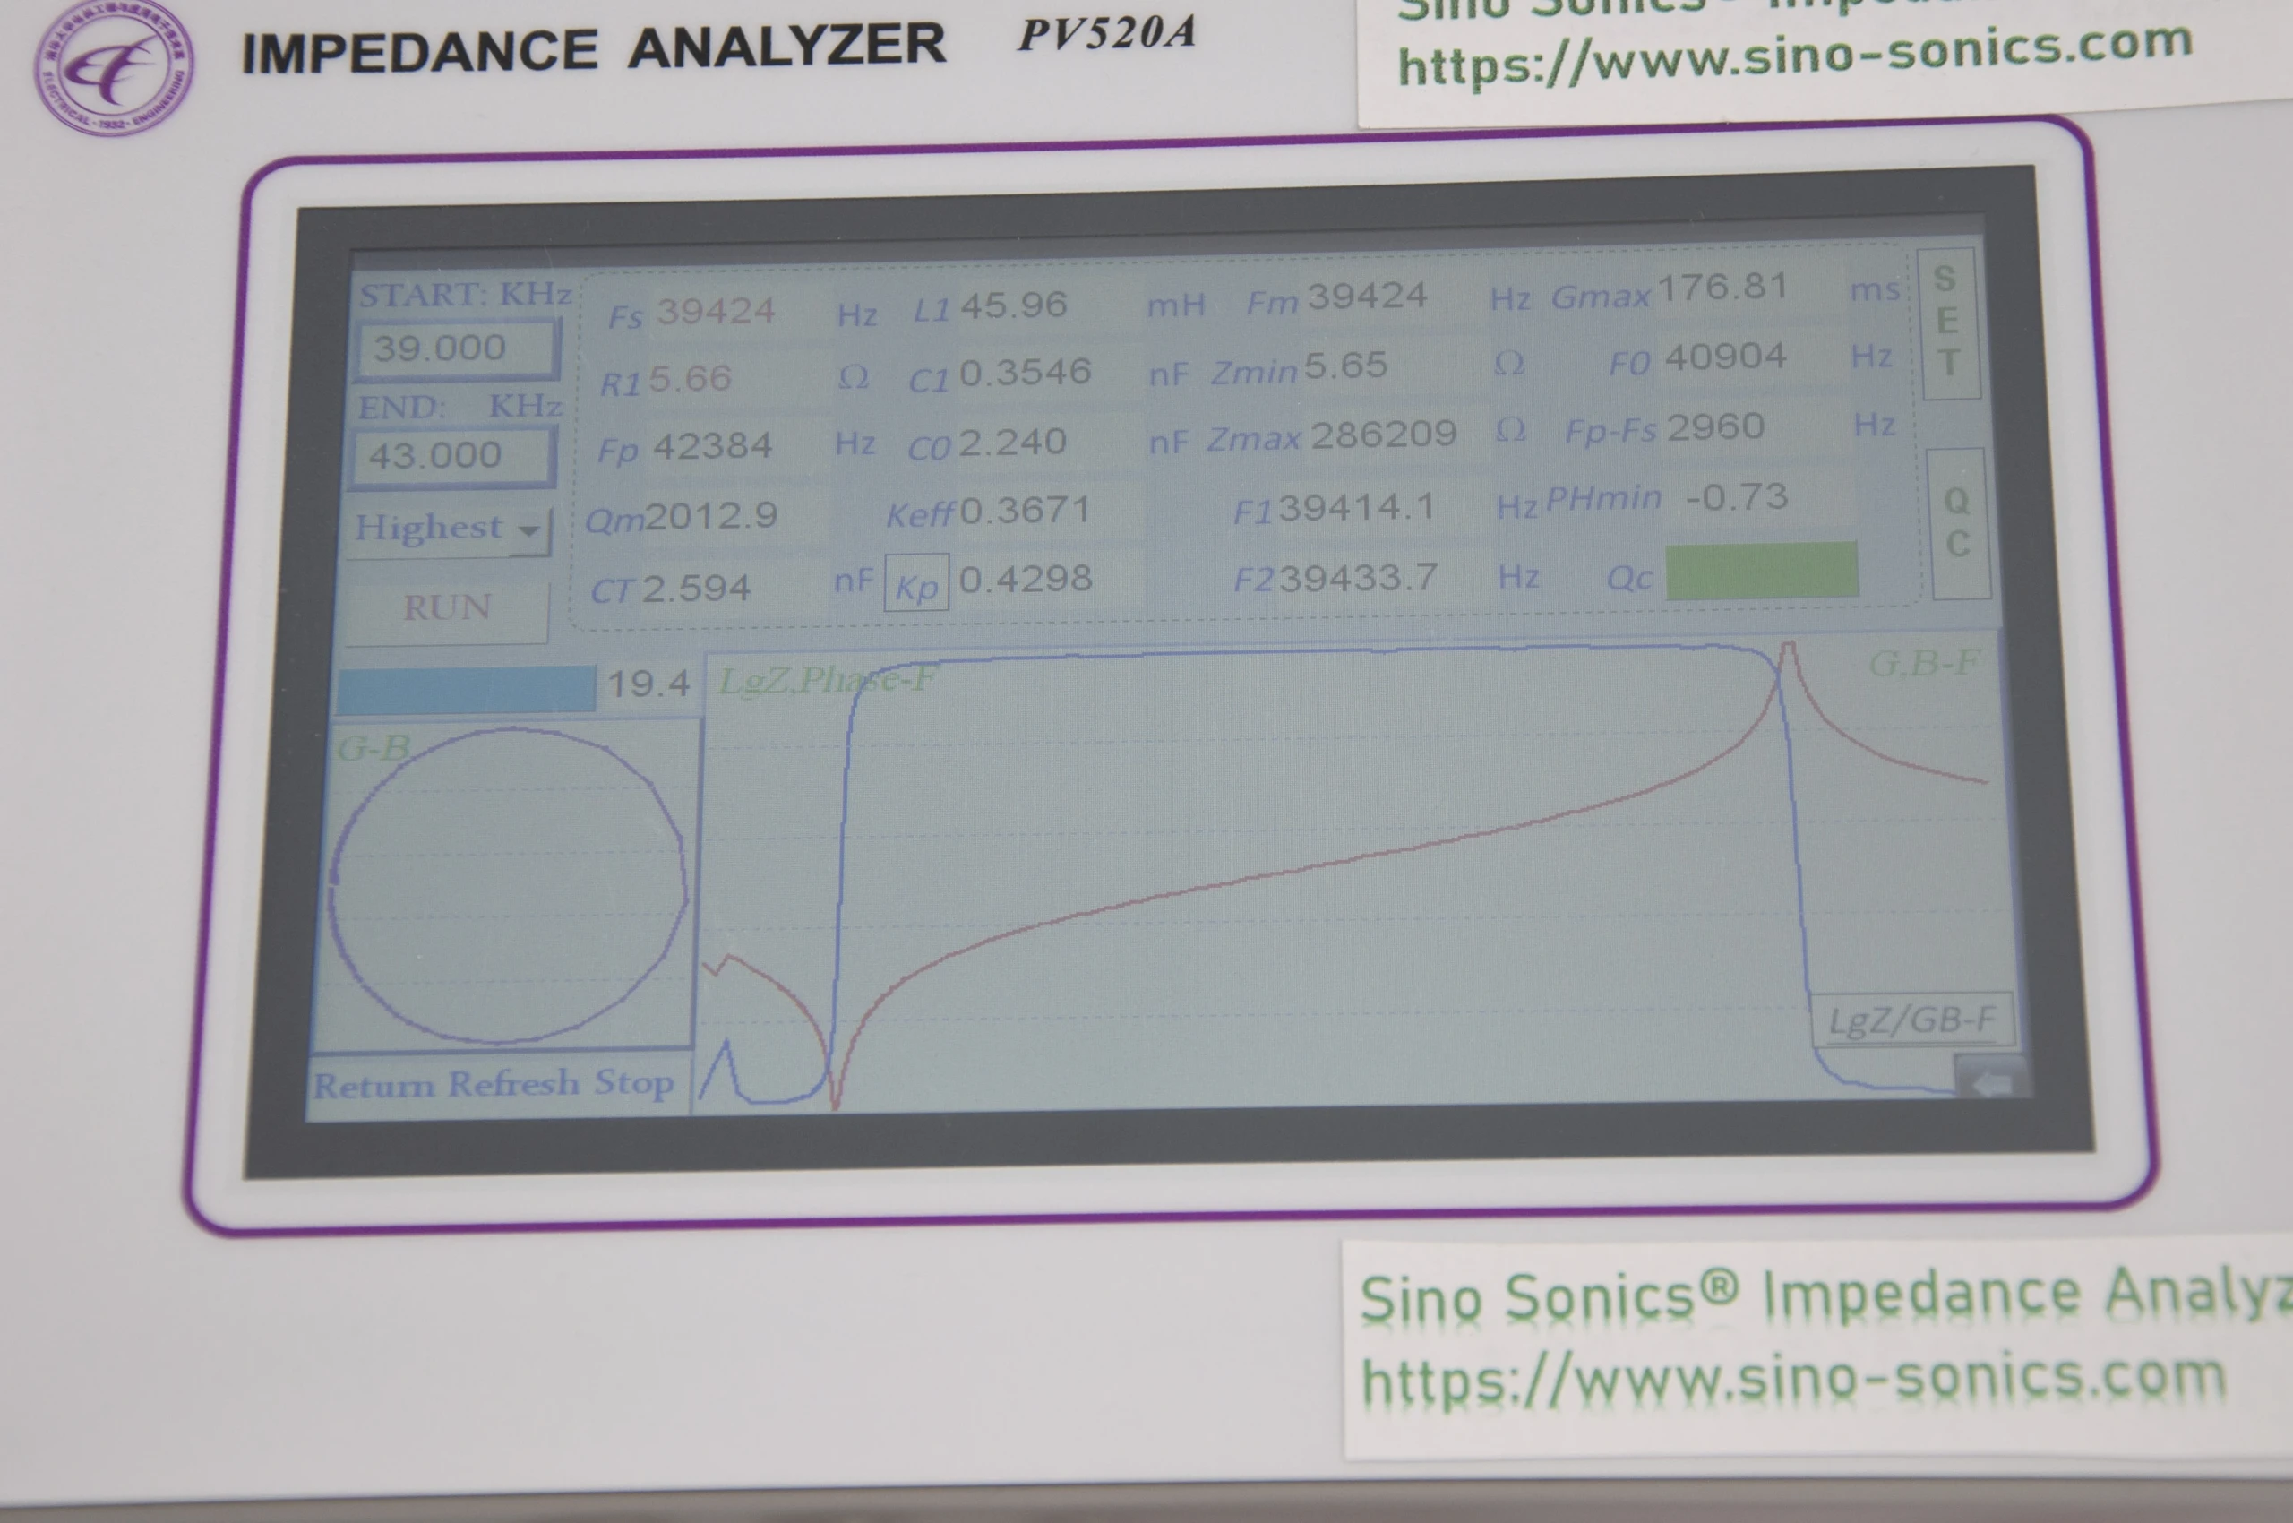
Task: Open the QC vertical button
Action: click(1958, 522)
